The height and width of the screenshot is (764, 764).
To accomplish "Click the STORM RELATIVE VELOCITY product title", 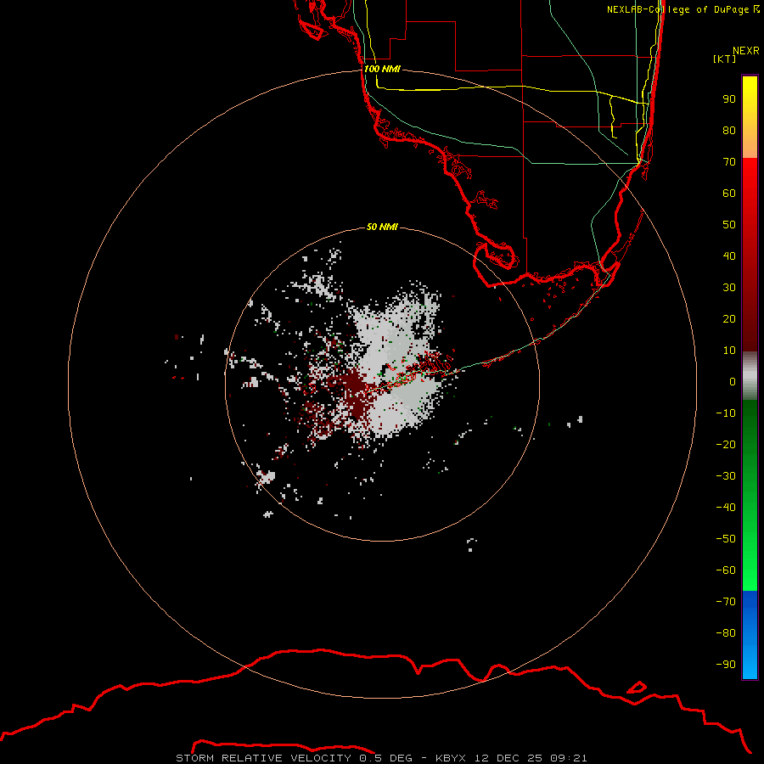I will point(263,758).
